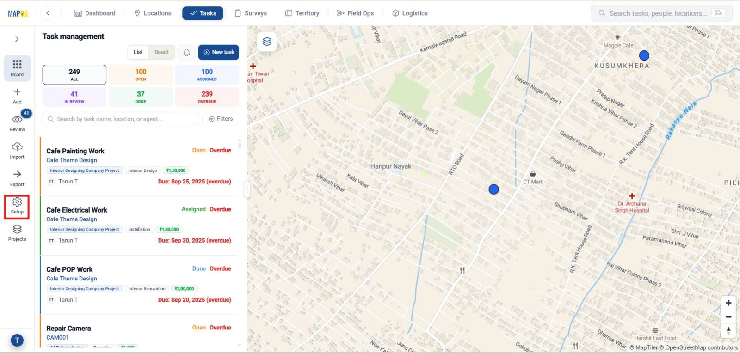Focus the global search tasks, people, locations field
The height and width of the screenshot is (353, 740).
pyautogui.click(x=661, y=13)
